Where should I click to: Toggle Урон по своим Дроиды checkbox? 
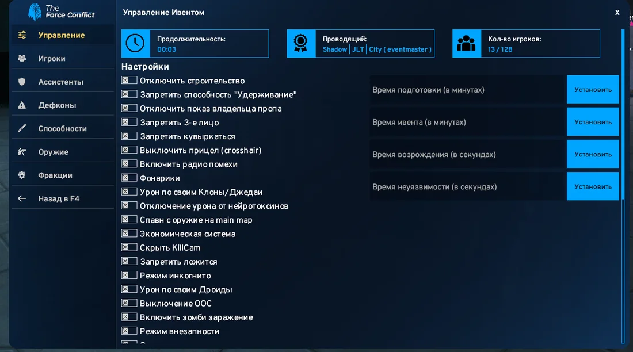point(129,289)
